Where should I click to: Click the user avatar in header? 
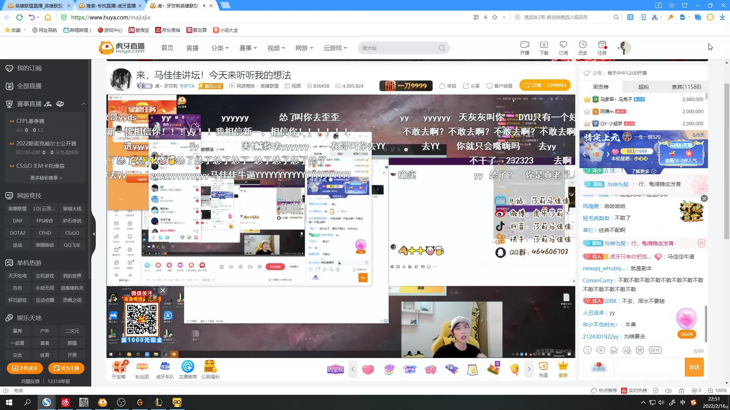click(x=624, y=48)
